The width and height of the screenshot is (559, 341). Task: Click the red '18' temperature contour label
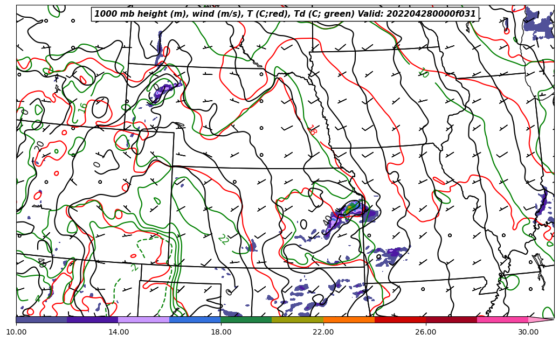click(x=312, y=130)
